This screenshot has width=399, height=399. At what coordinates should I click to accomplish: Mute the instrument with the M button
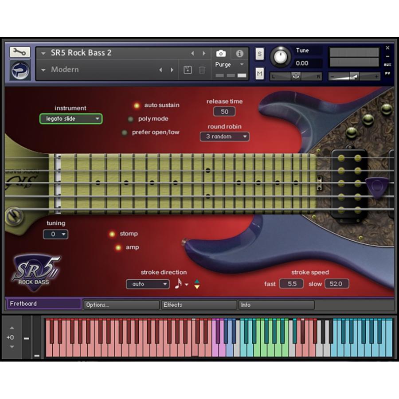[259, 72]
